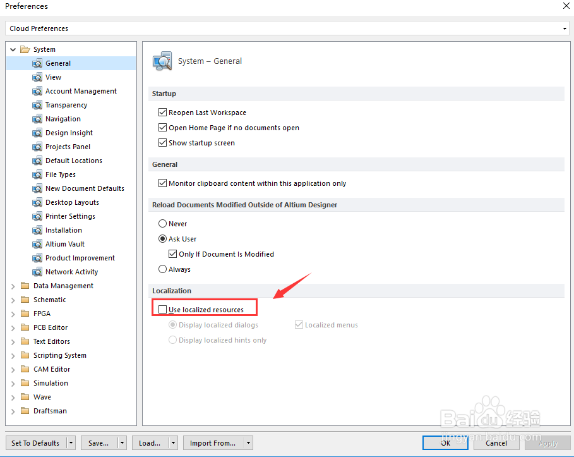Select Network Activity in the tree
The height and width of the screenshot is (457, 574).
click(72, 272)
